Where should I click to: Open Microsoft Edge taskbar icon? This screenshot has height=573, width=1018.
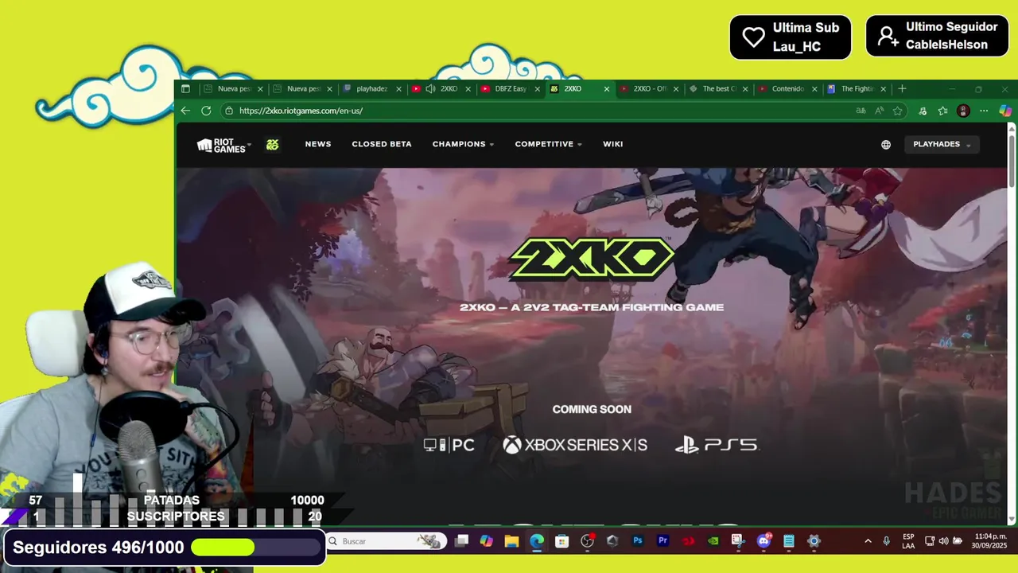(x=537, y=541)
